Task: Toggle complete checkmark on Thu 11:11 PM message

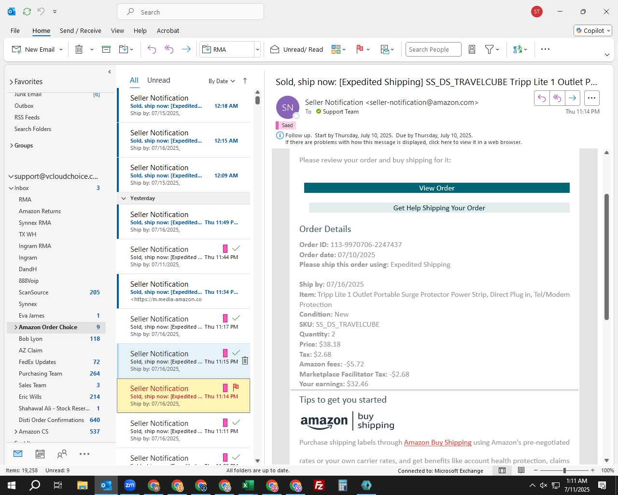Action: [x=236, y=422]
